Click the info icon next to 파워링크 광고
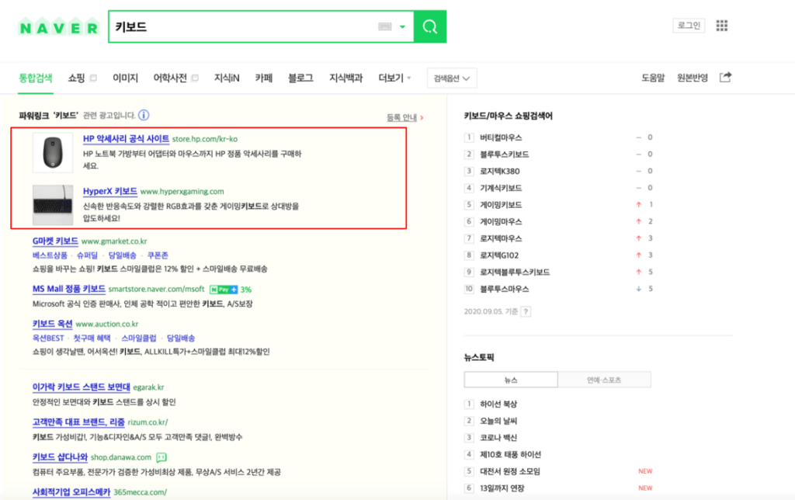The image size is (795, 500). click(x=144, y=115)
